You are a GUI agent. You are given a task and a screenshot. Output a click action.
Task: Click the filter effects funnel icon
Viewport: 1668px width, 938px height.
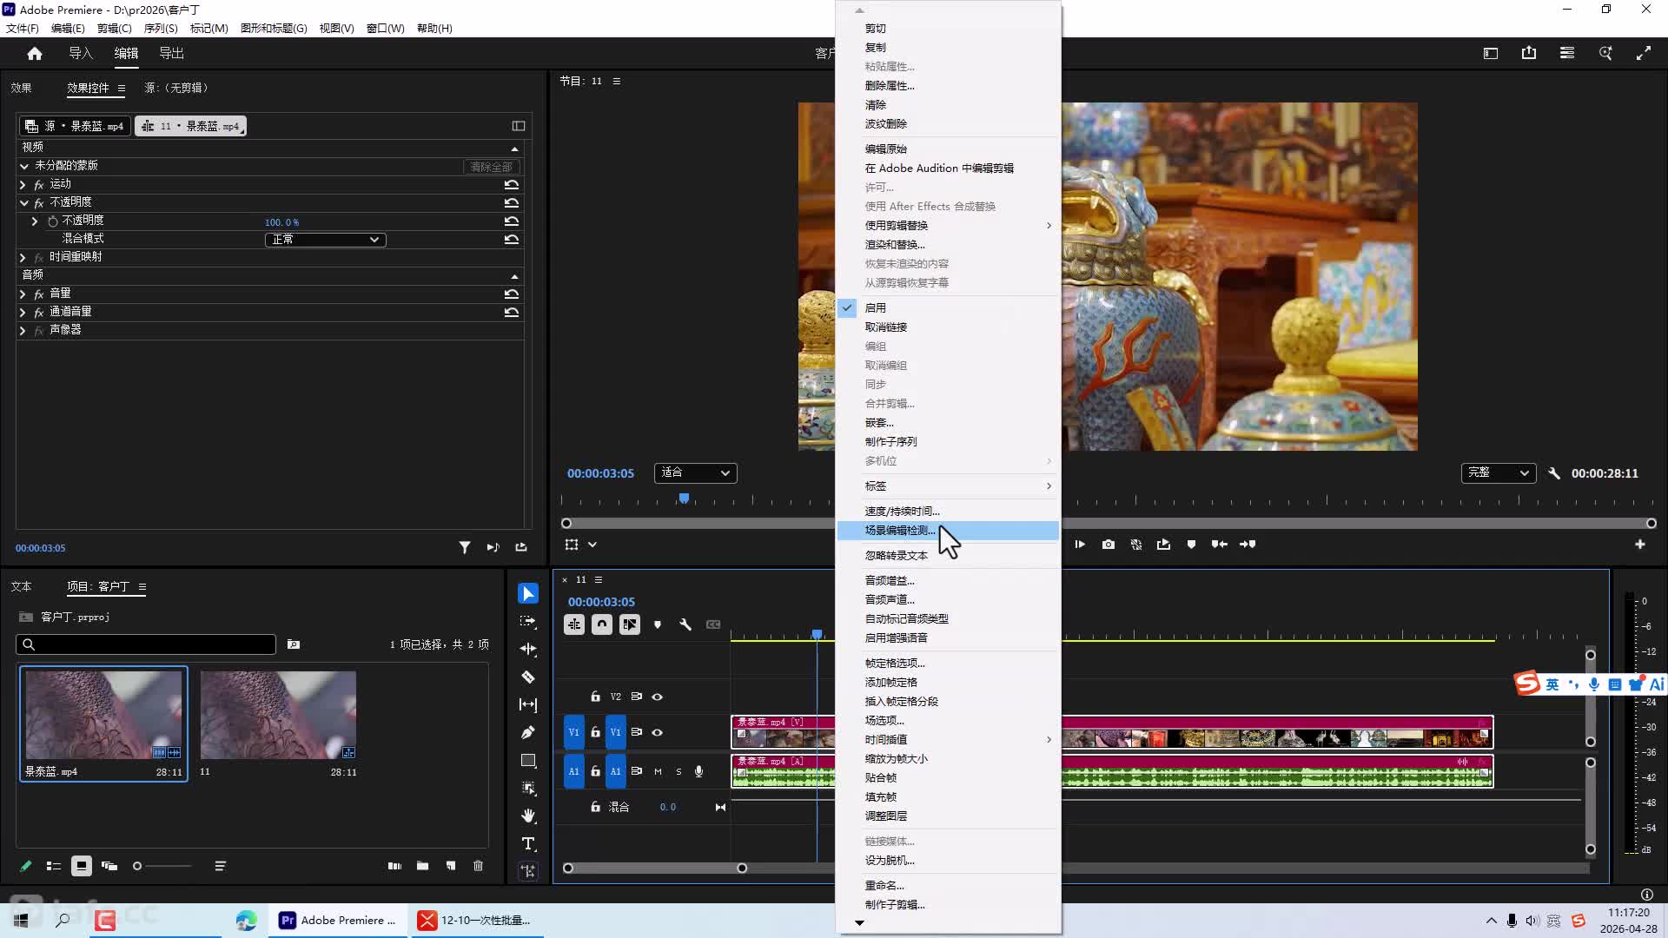[465, 547]
